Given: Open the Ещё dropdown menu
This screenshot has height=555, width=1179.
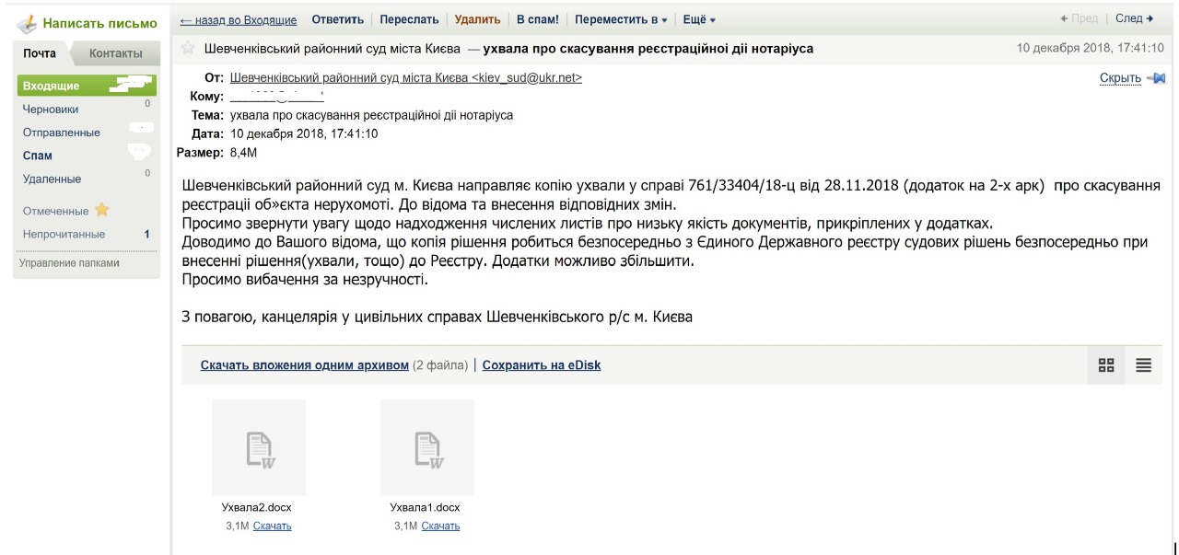Looking at the screenshot, I should 699,19.
